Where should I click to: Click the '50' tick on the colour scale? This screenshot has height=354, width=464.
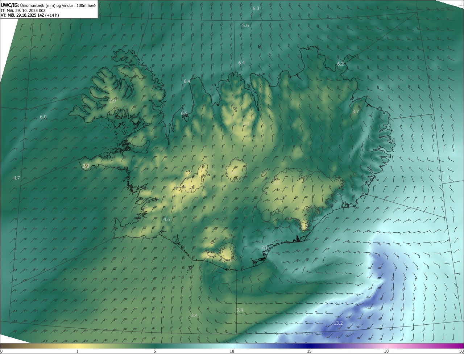point(461,351)
